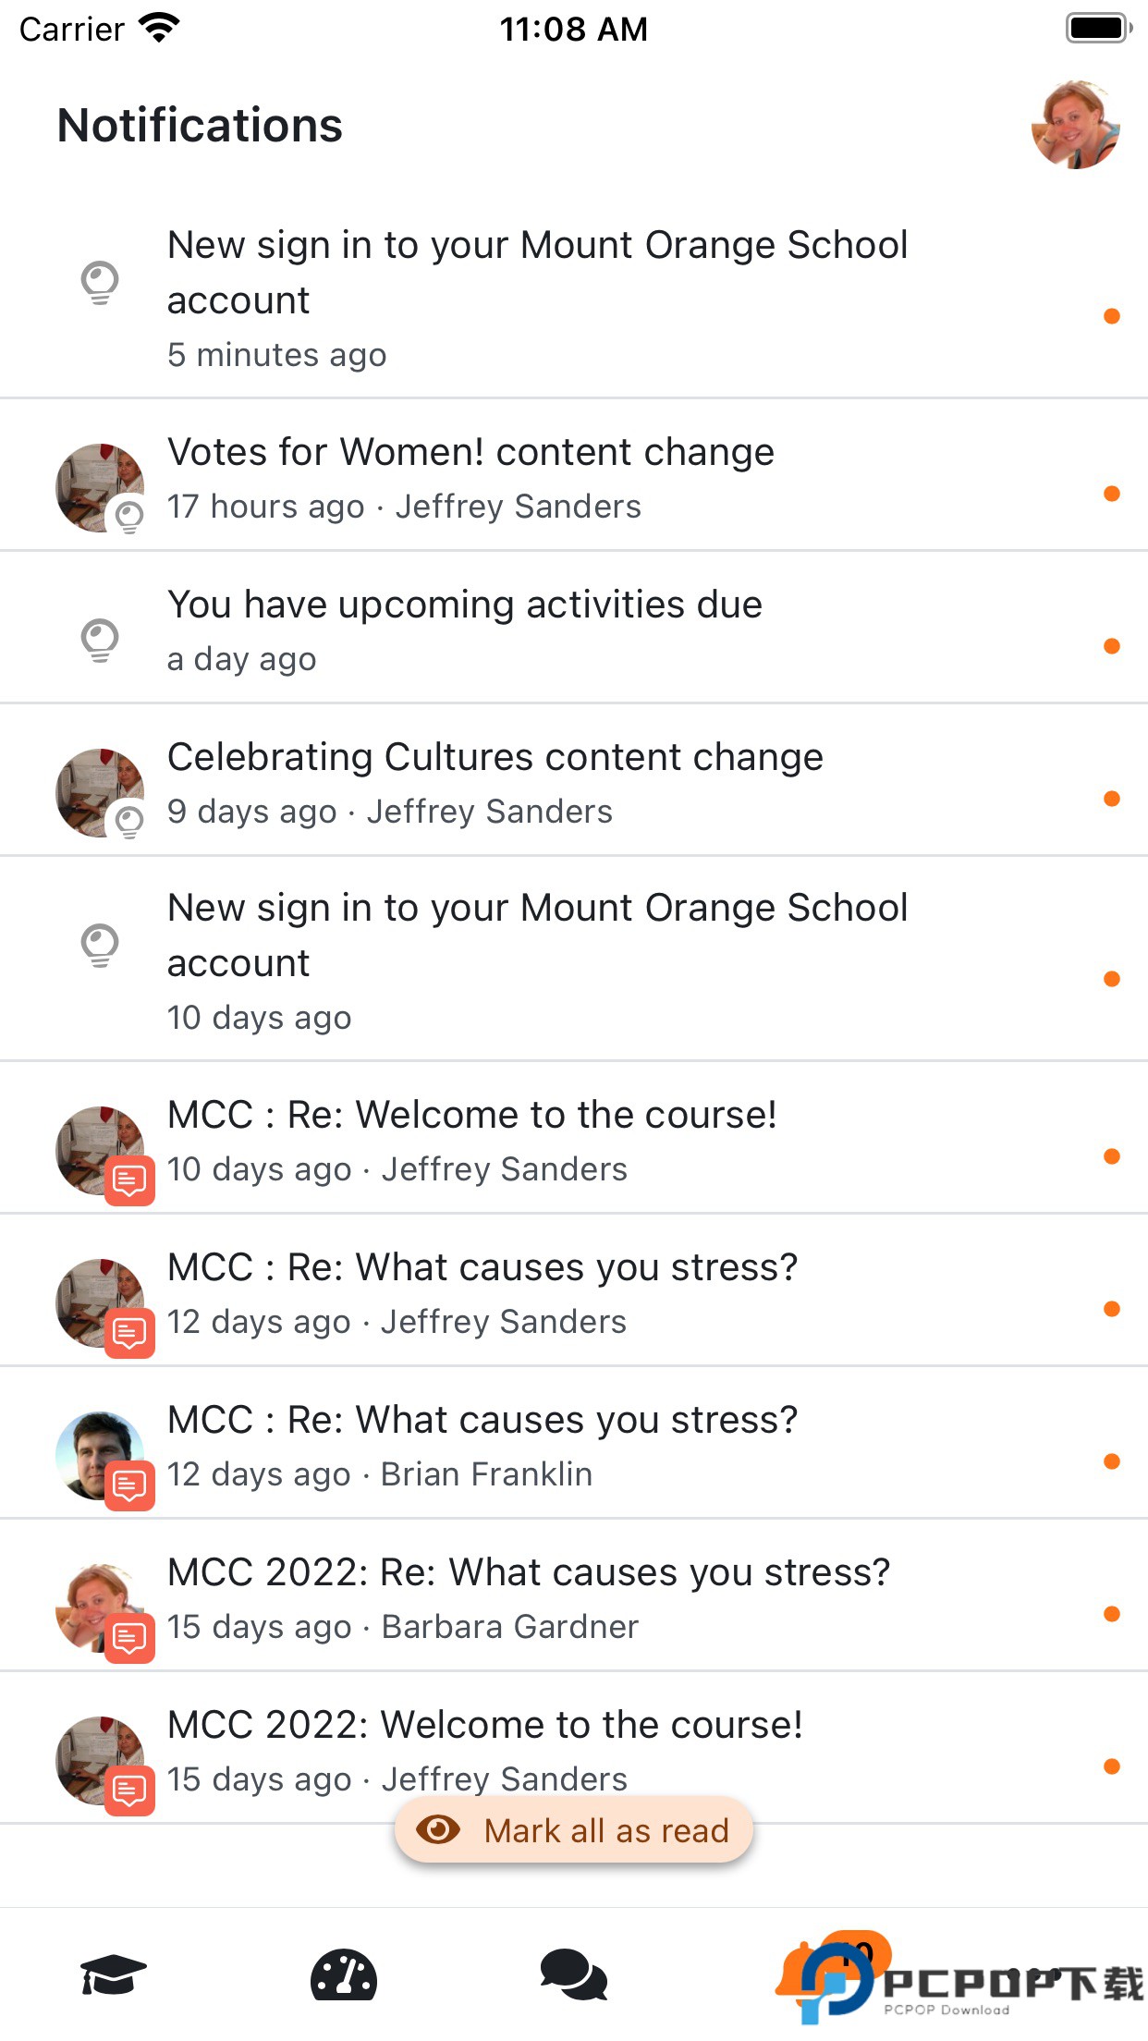Image resolution: width=1148 pixels, height=2041 pixels.
Task: Click lightbulb icon on newest sign-in notification
Action: (100, 282)
